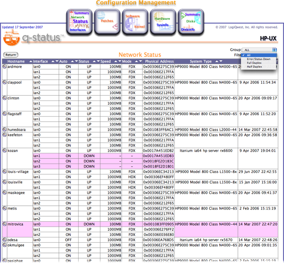Click date '29 Jun 2007 22:42:55'

[x=257, y=172]
